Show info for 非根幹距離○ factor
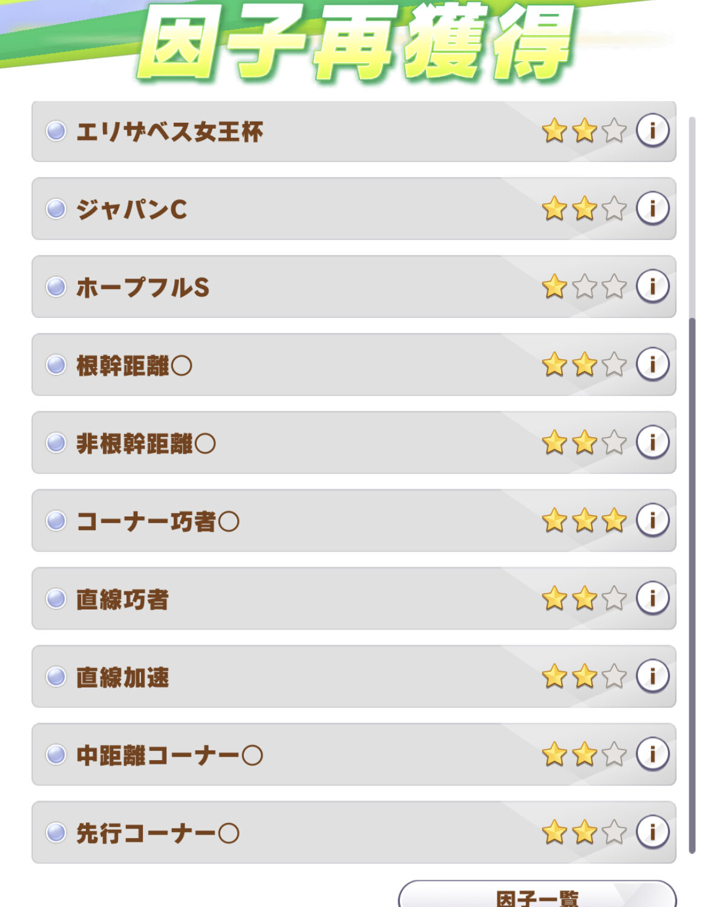Screen dimensions: 708x907 click(652, 442)
